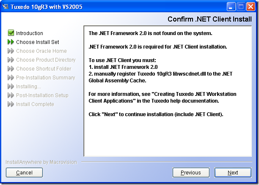Click the green arrow beside Choose Install Set
This screenshot has height=185, width=259.
11,42
